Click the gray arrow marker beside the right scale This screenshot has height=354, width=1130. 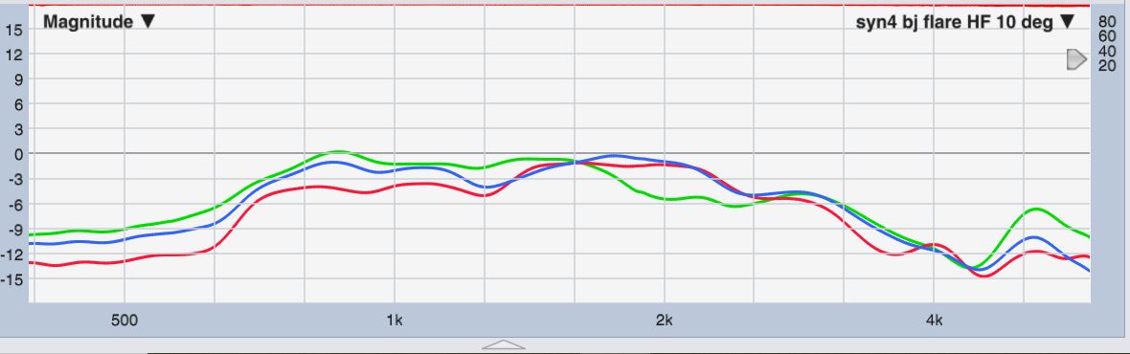(x=1076, y=59)
